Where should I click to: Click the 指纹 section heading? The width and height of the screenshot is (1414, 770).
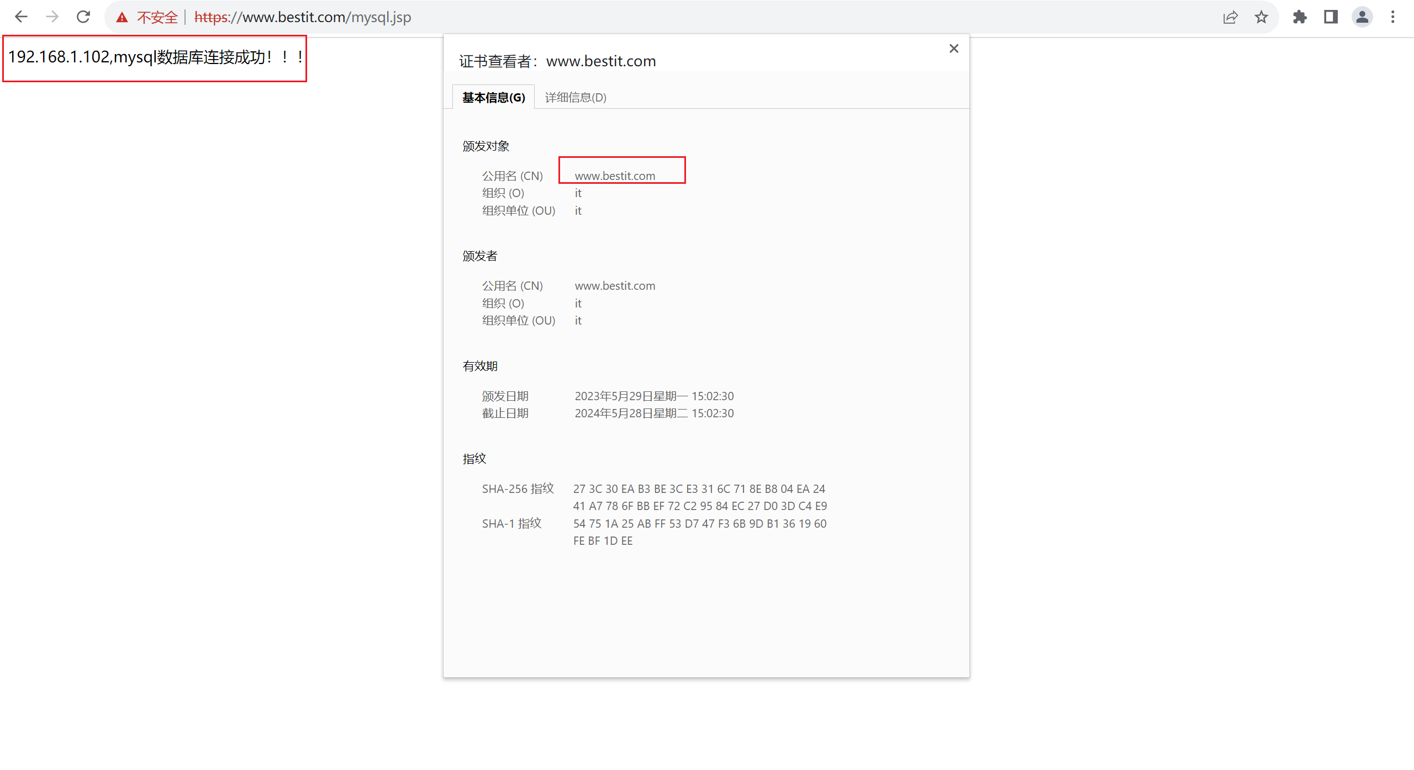(474, 459)
